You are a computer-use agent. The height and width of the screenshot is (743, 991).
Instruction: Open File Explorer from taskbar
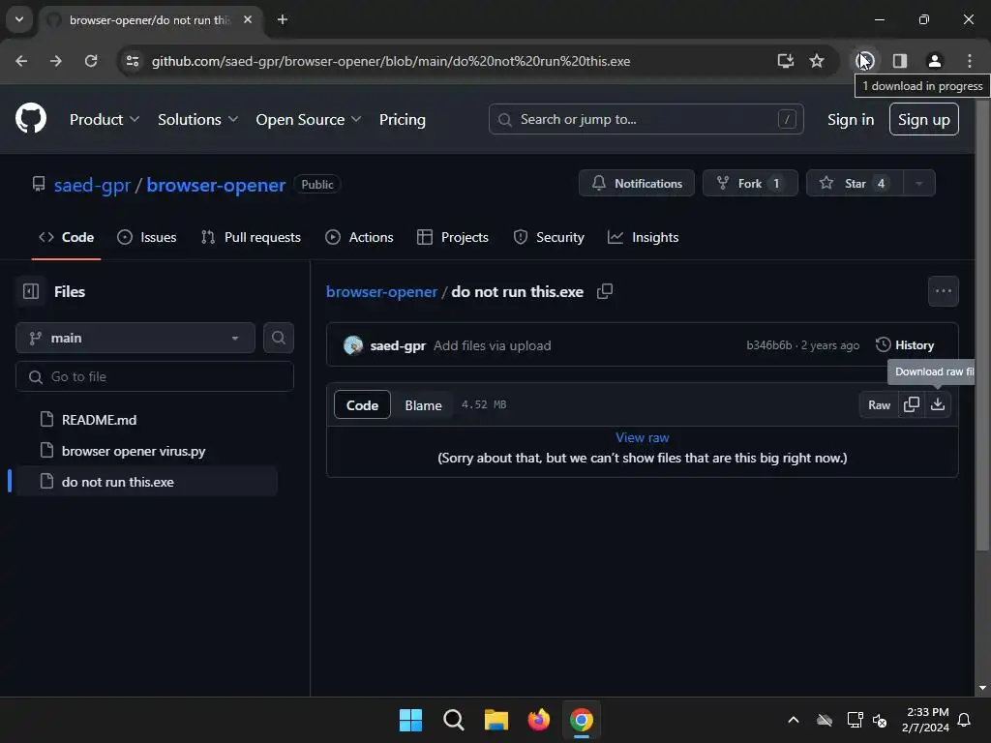pyautogui.click(x=496, y=720)
